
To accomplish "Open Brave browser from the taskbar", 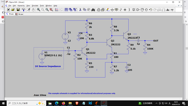I will point(77,103).
